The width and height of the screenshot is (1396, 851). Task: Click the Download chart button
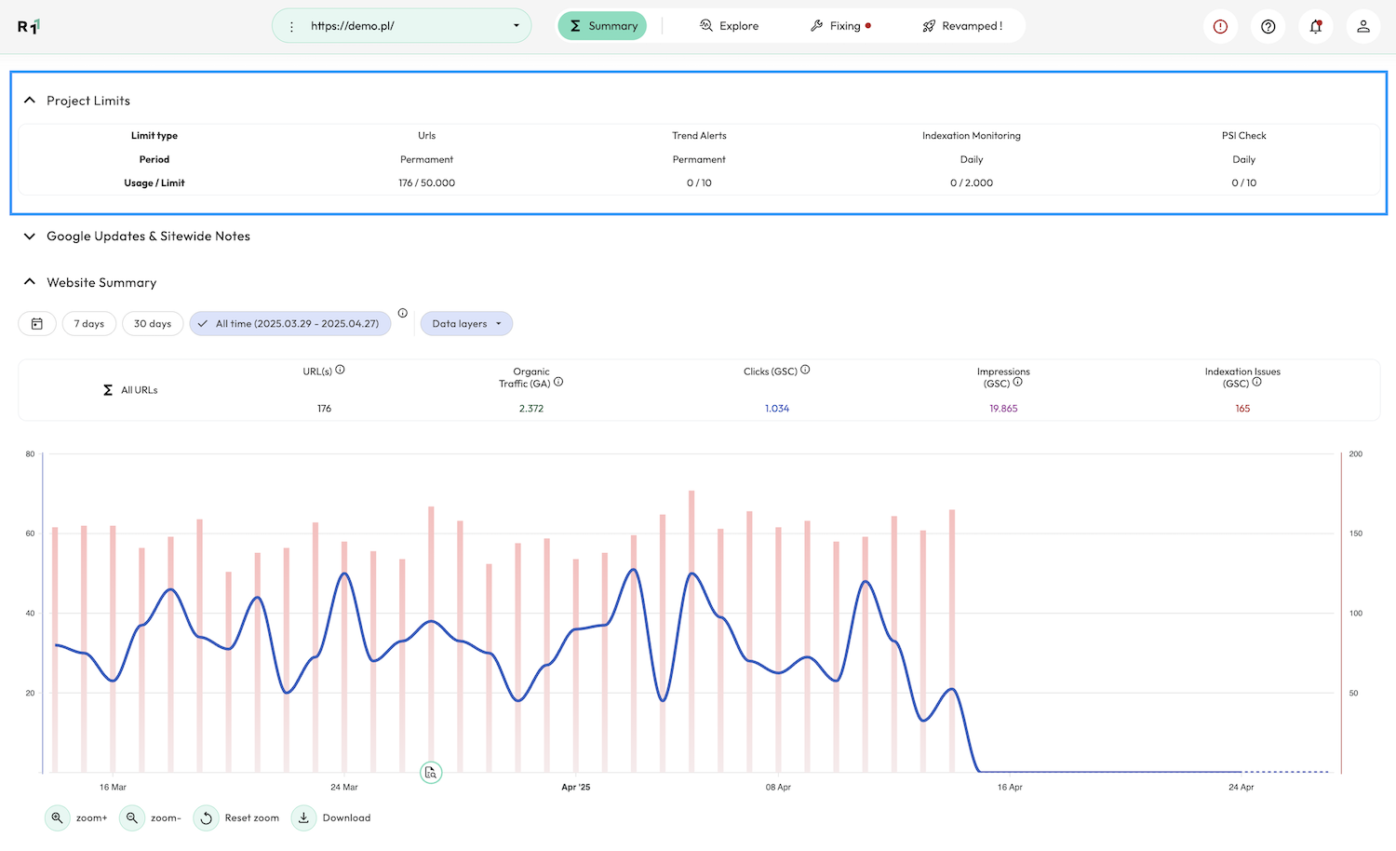332,818
